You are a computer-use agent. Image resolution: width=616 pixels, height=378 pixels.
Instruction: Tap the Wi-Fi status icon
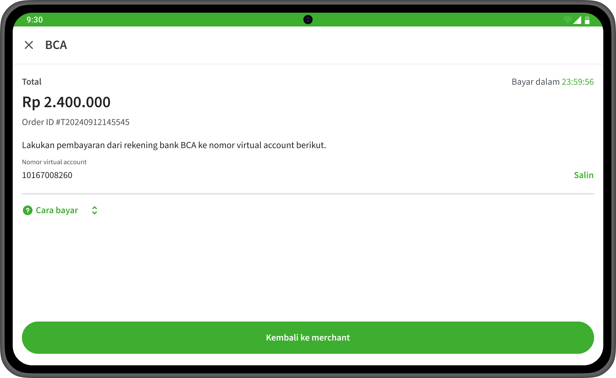[567, 20]
